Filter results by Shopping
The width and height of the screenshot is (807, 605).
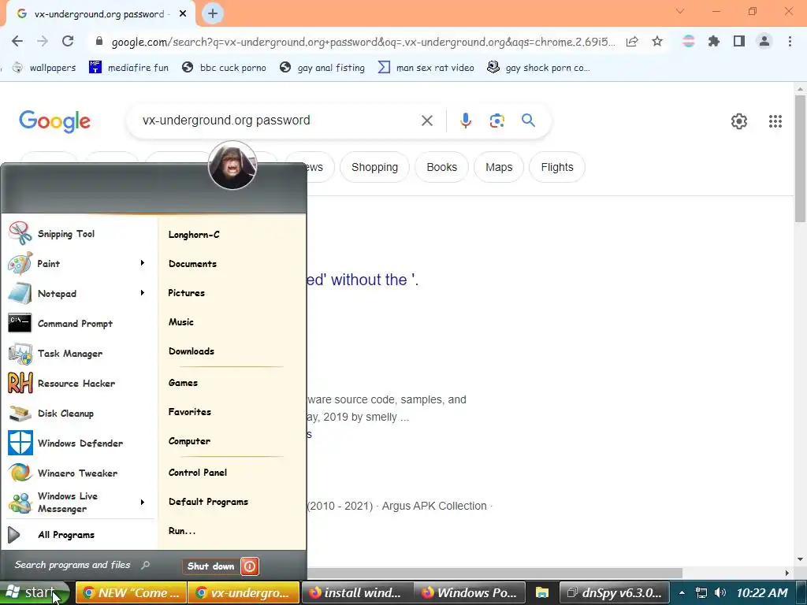[374, 167]
